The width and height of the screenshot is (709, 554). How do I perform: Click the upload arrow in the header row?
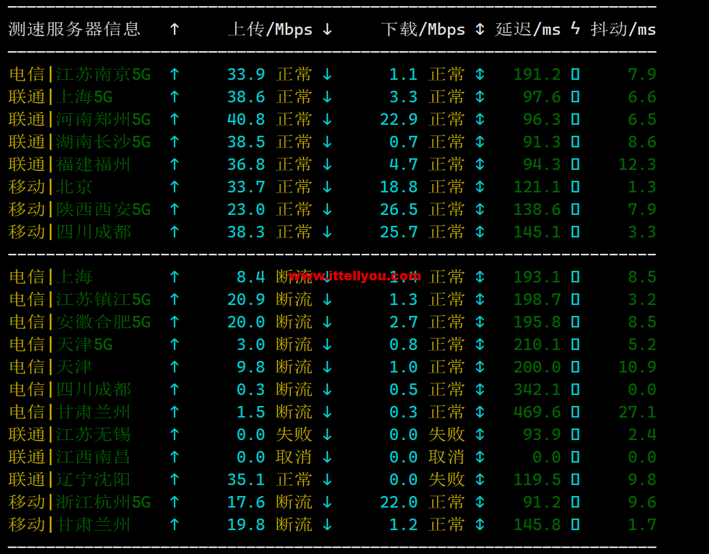pos(175,29)
